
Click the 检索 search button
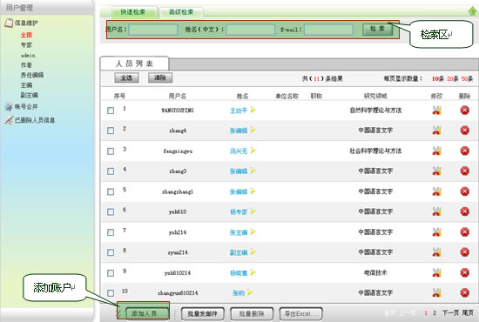pyautogui.click(x=378, y=30)
